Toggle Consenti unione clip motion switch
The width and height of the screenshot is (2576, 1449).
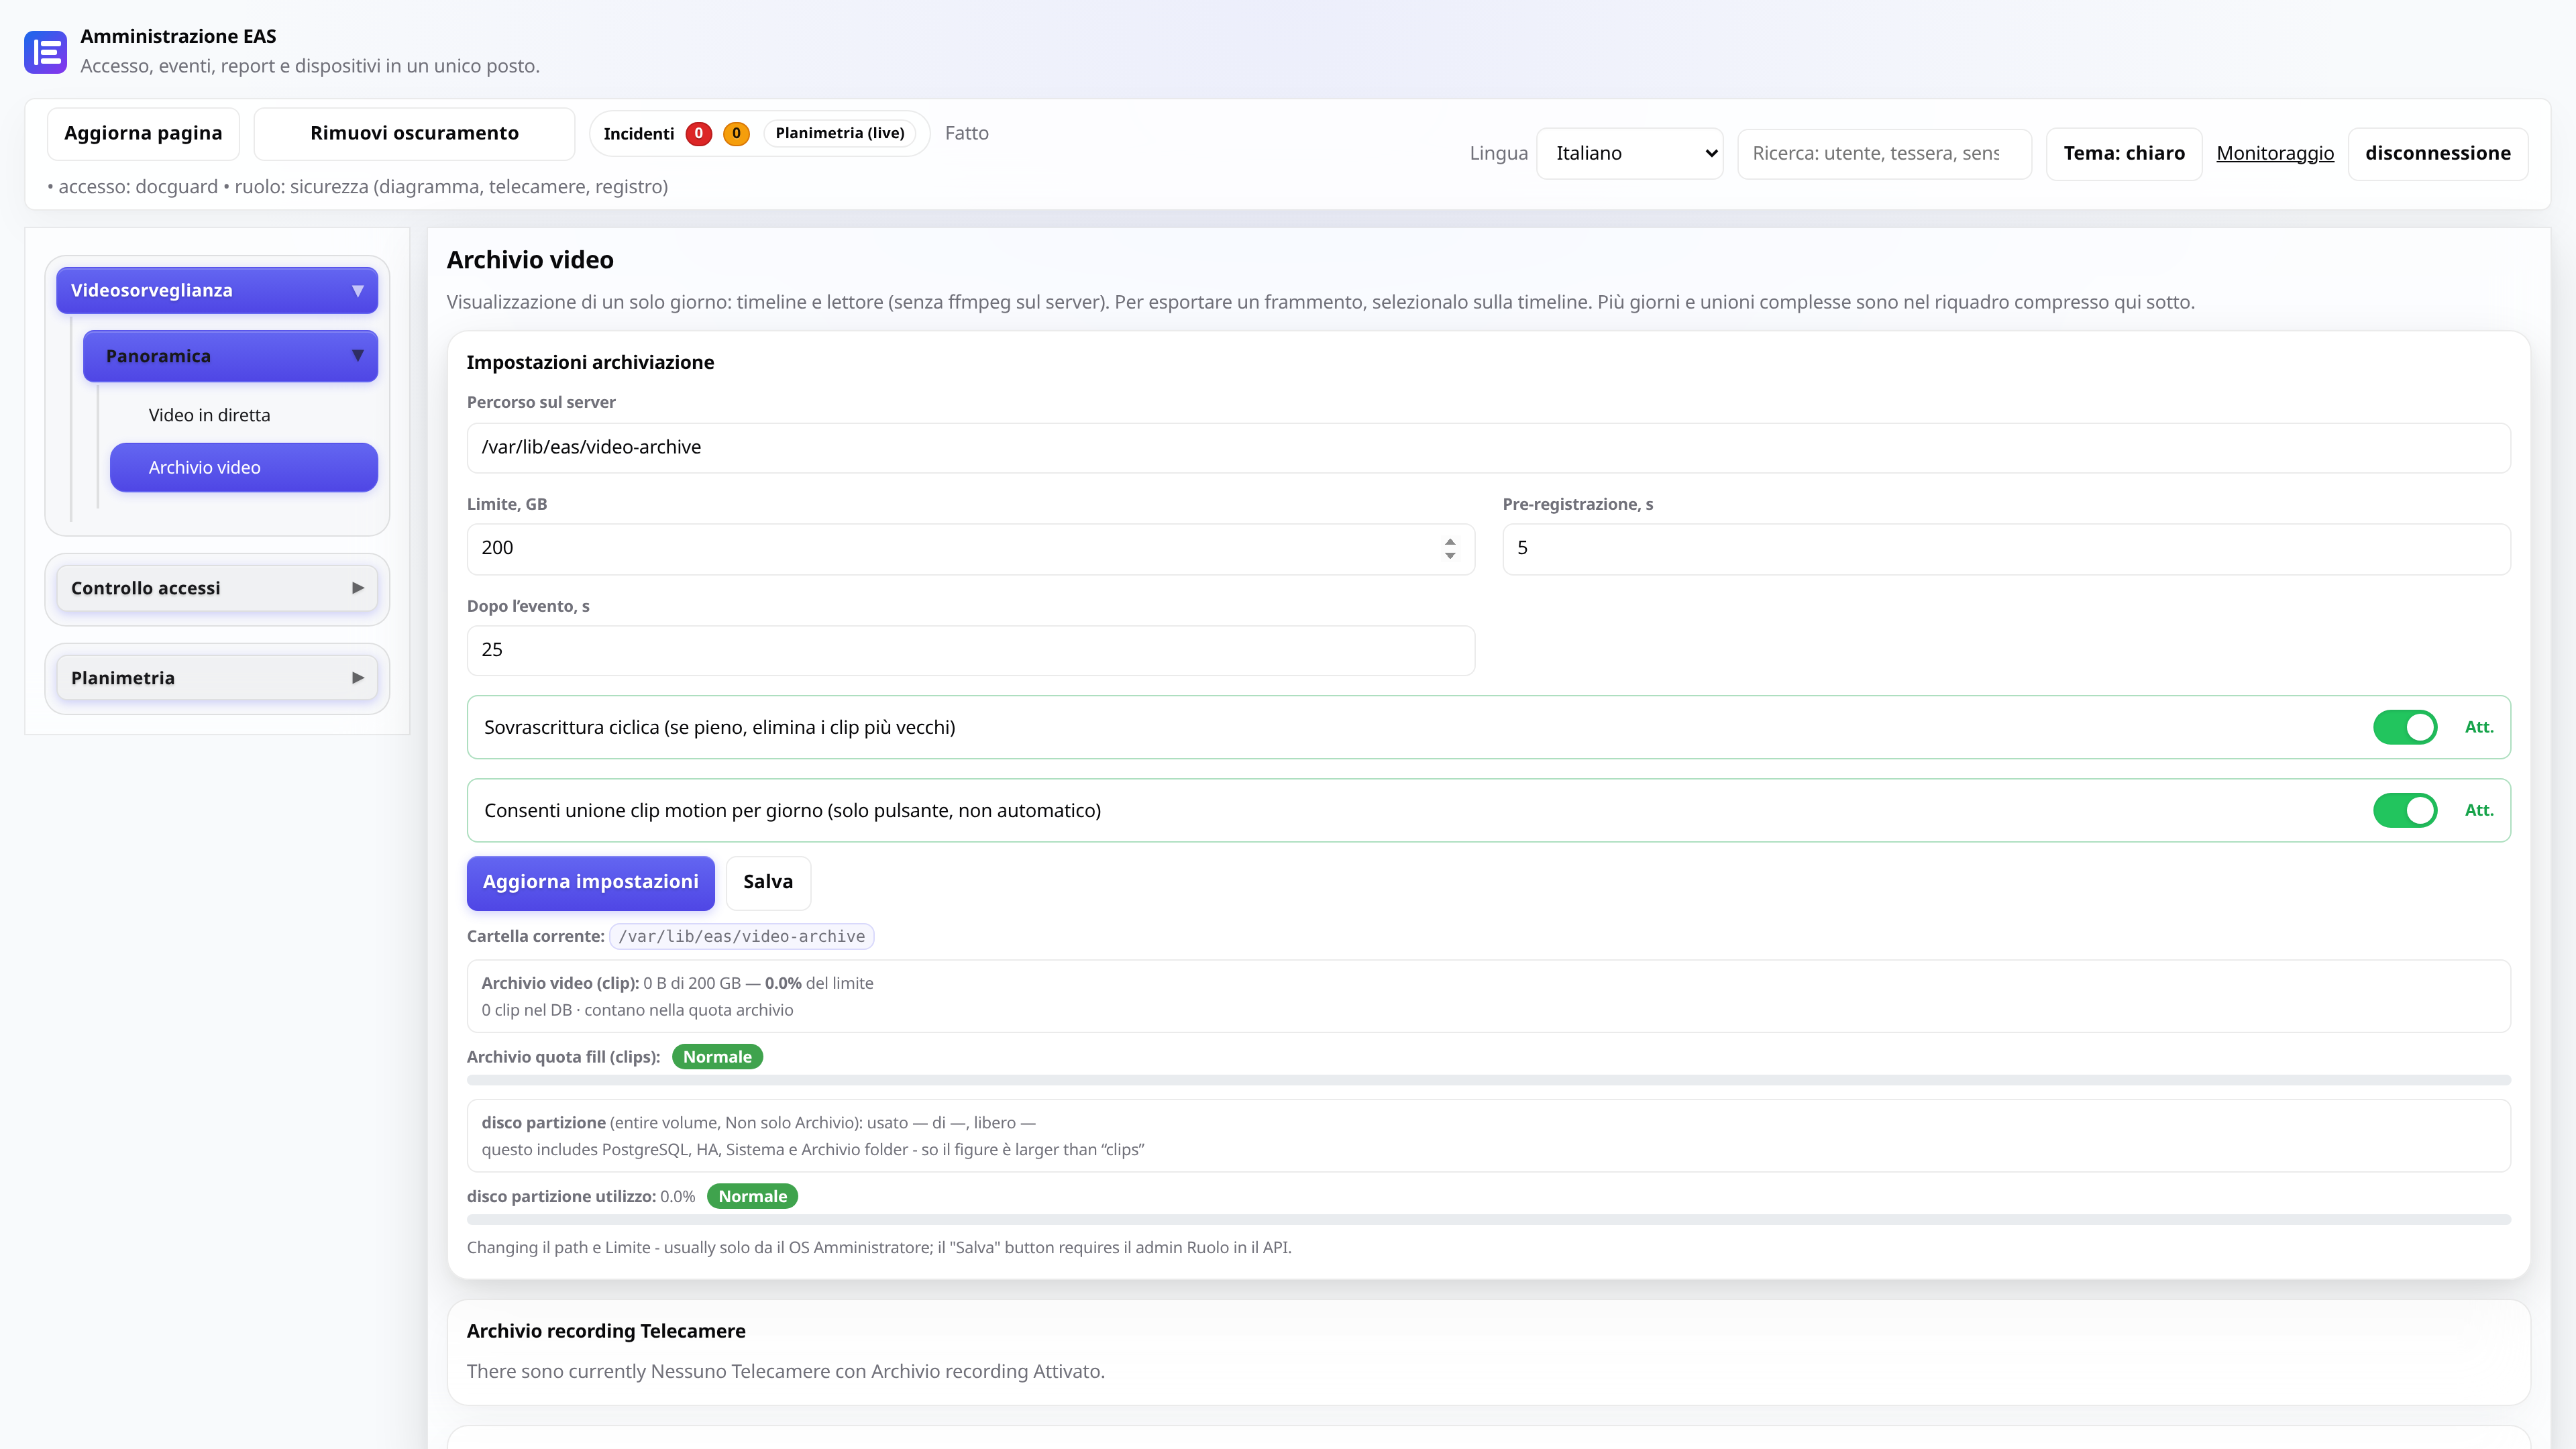pos(2405,810)
